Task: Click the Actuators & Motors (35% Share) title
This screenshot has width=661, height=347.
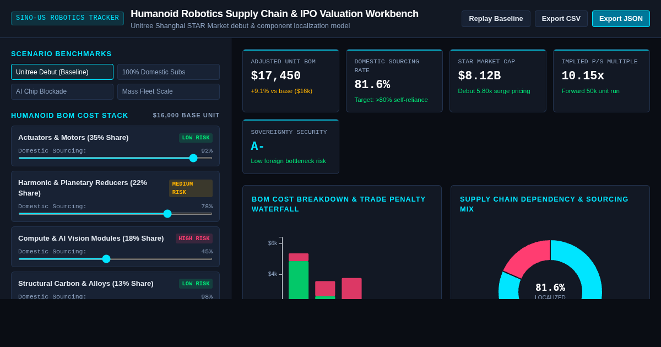Action: click(x=73, y=138)
